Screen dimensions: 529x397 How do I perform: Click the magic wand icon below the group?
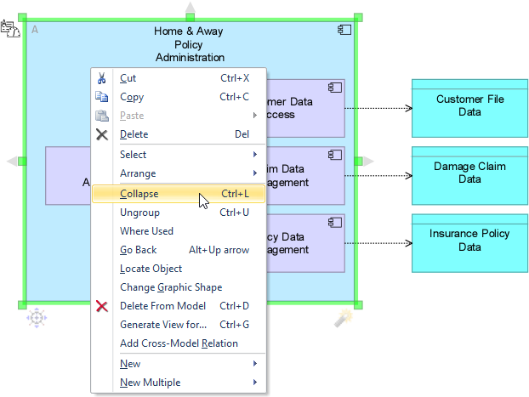pos(343,318)
